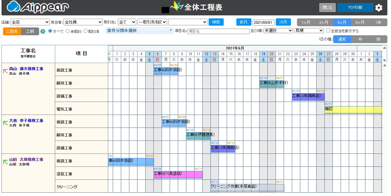Image resolution: width=391 pixels, height=196 pixels.
Task: Click the 2021年6月 month header
Action: [x=235, y=48]
